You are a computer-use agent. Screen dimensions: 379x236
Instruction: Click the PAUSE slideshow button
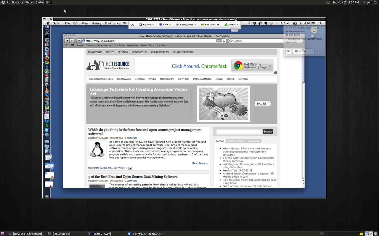point(263,104)
